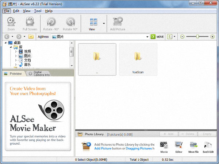The height and width of the screenshot is (164, 219).
Task: Rotate the picture 90 degrees
Action: click(70, 23)
